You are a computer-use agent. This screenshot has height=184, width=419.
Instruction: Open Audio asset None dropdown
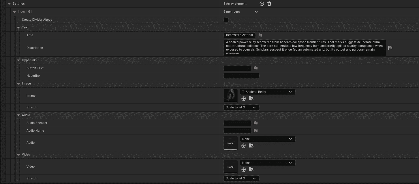pyautogui.click(x=268, y=139)
